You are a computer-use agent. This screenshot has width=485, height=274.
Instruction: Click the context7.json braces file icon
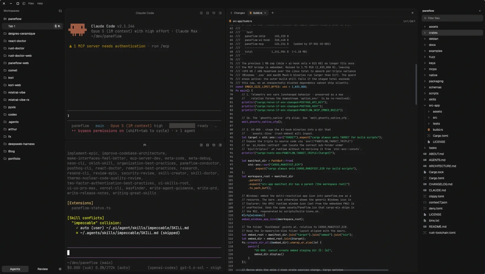425,202
